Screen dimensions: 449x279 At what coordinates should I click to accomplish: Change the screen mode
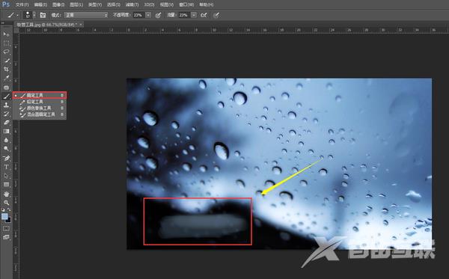pos(6,237)
